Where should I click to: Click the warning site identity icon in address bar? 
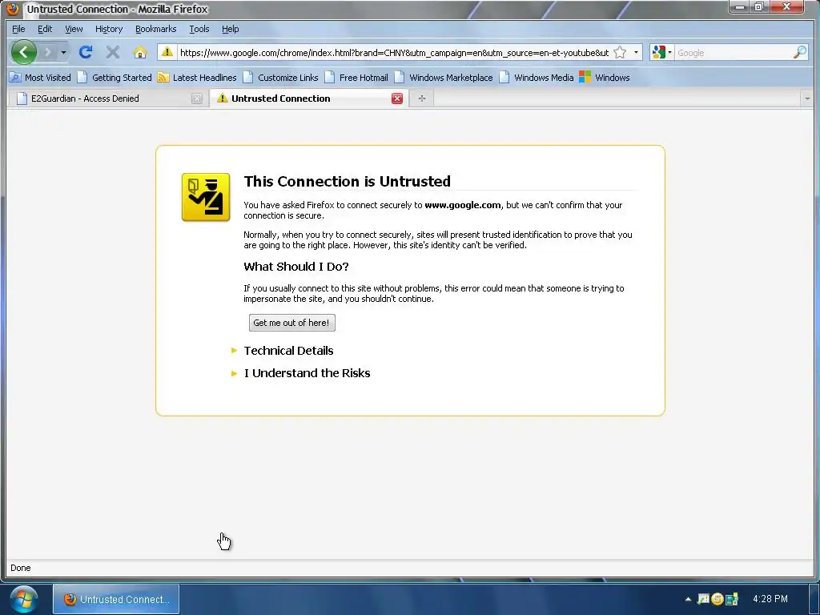click(167, 52)
